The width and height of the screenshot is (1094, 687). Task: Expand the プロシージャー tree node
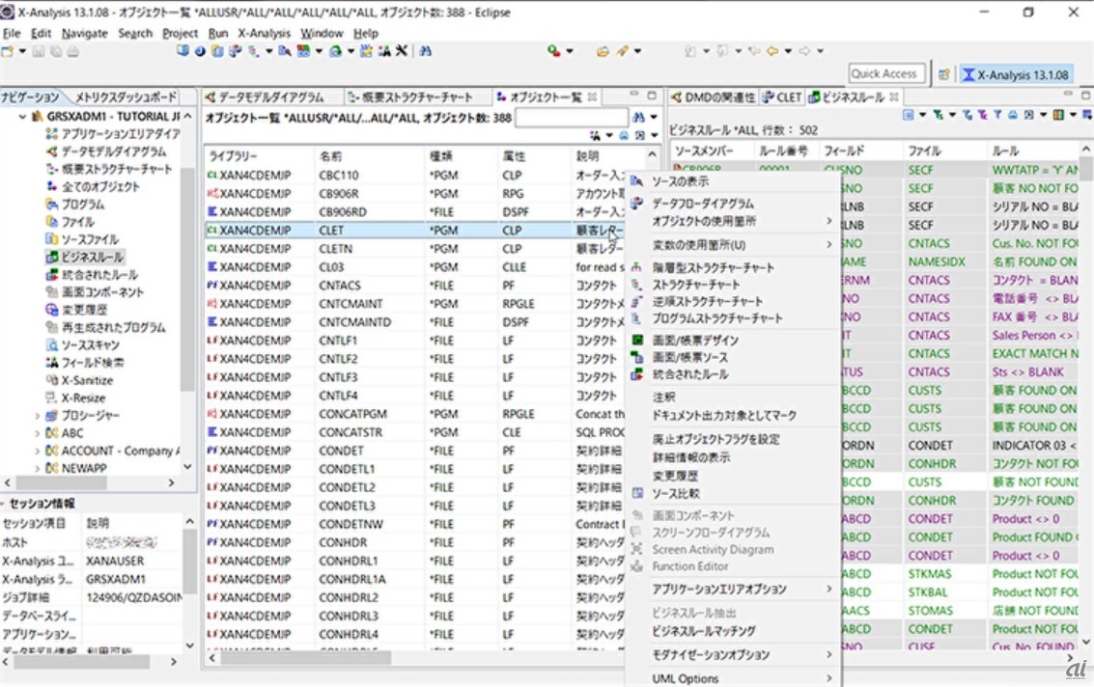[x=38, y=416]
